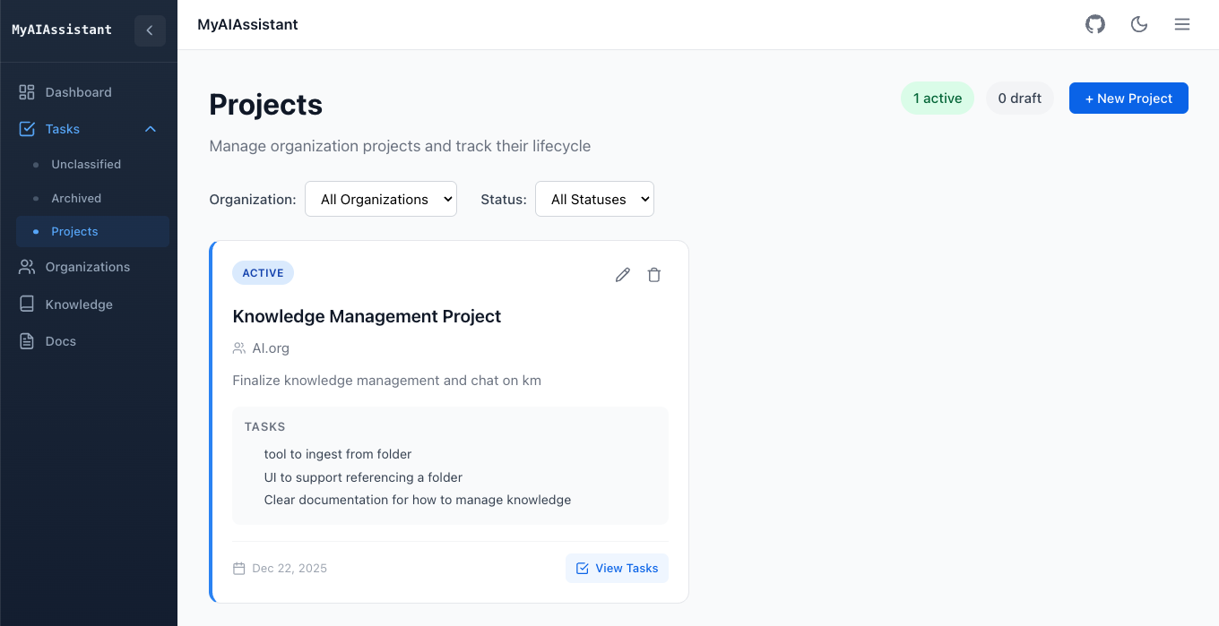Viewport: 1219px width, 626px height.
Task: Open the All Organizations dropdown
Action: [381, 199]
